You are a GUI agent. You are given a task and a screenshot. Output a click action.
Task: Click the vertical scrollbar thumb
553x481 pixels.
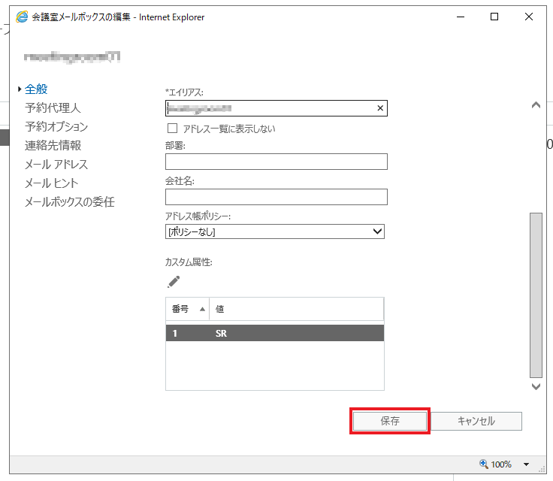[x=536, y=295]
